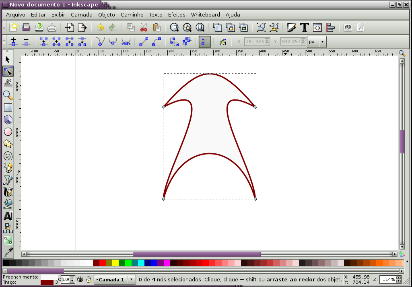Click the Insert new nodes icon
The width and height of the screenshot is (412, 287).
[x=13, y=41]
